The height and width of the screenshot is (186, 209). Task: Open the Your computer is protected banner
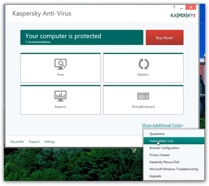click(x=82, y=38)
